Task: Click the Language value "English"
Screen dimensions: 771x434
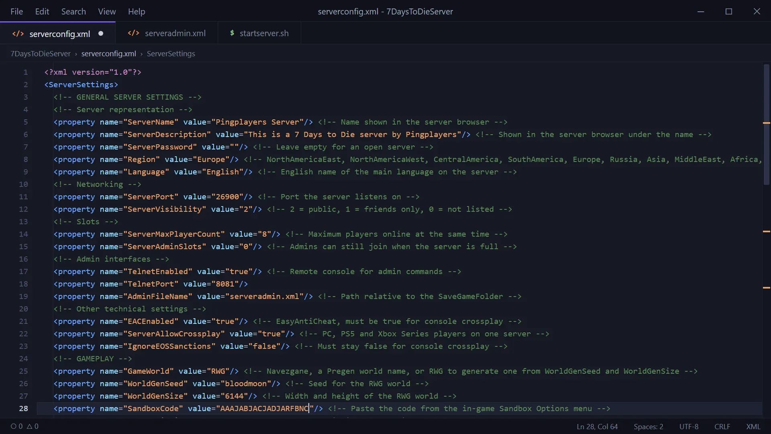Action: (223, 172)
